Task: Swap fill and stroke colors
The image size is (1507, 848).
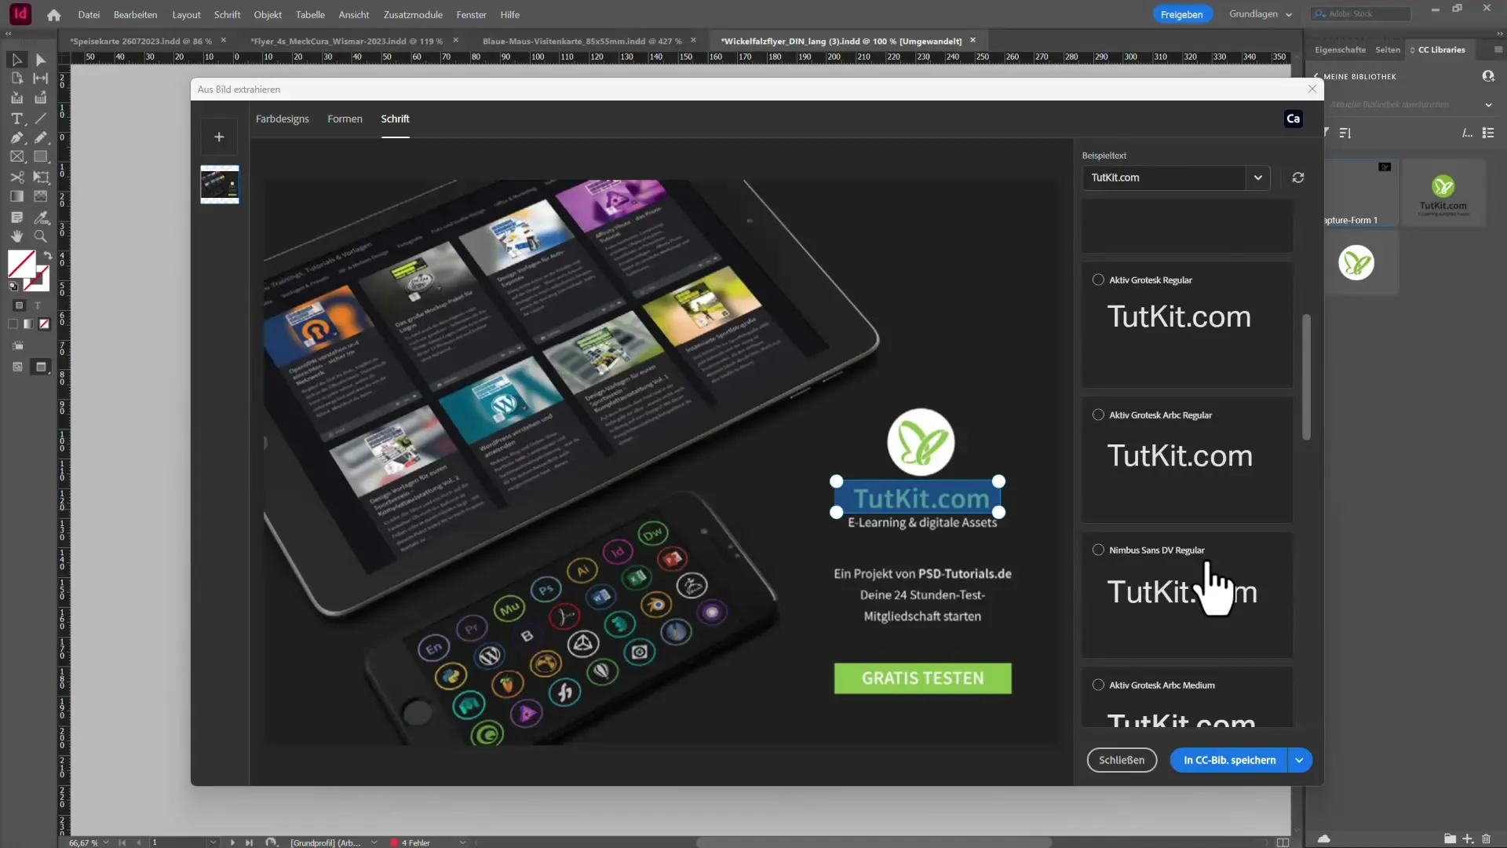Action: pyautogui.click(x=47, y=255)
